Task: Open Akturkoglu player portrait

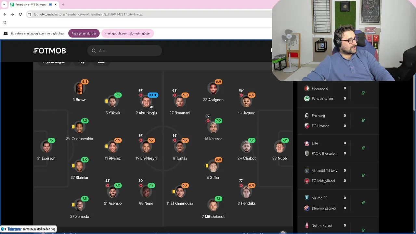Action: tap(146, 101)
